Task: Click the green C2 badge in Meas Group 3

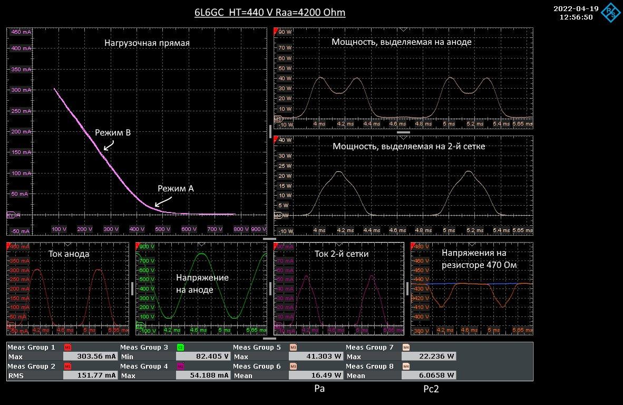Action: (x=180, y=348)
